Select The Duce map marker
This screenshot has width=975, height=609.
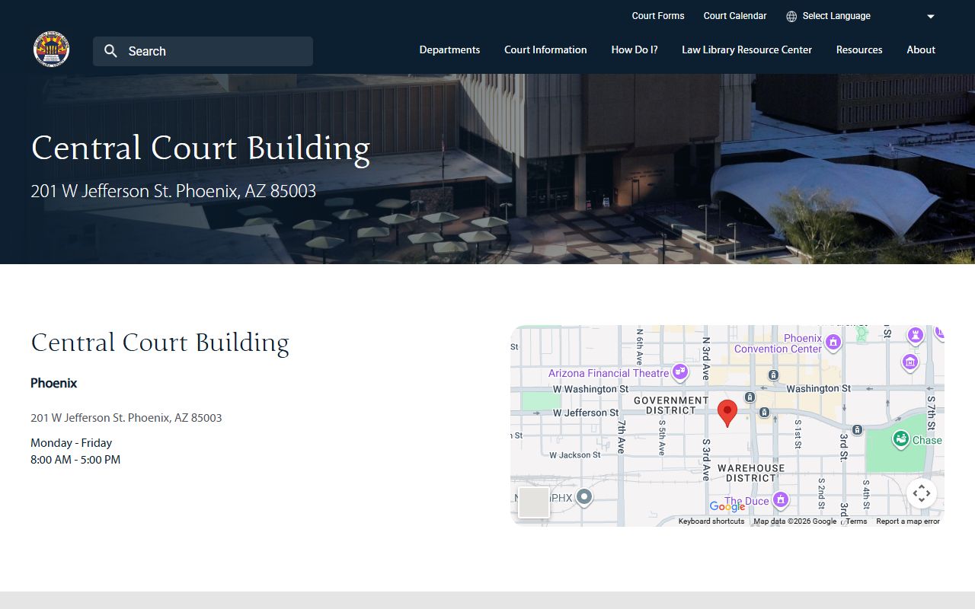(x=780, y=499)
